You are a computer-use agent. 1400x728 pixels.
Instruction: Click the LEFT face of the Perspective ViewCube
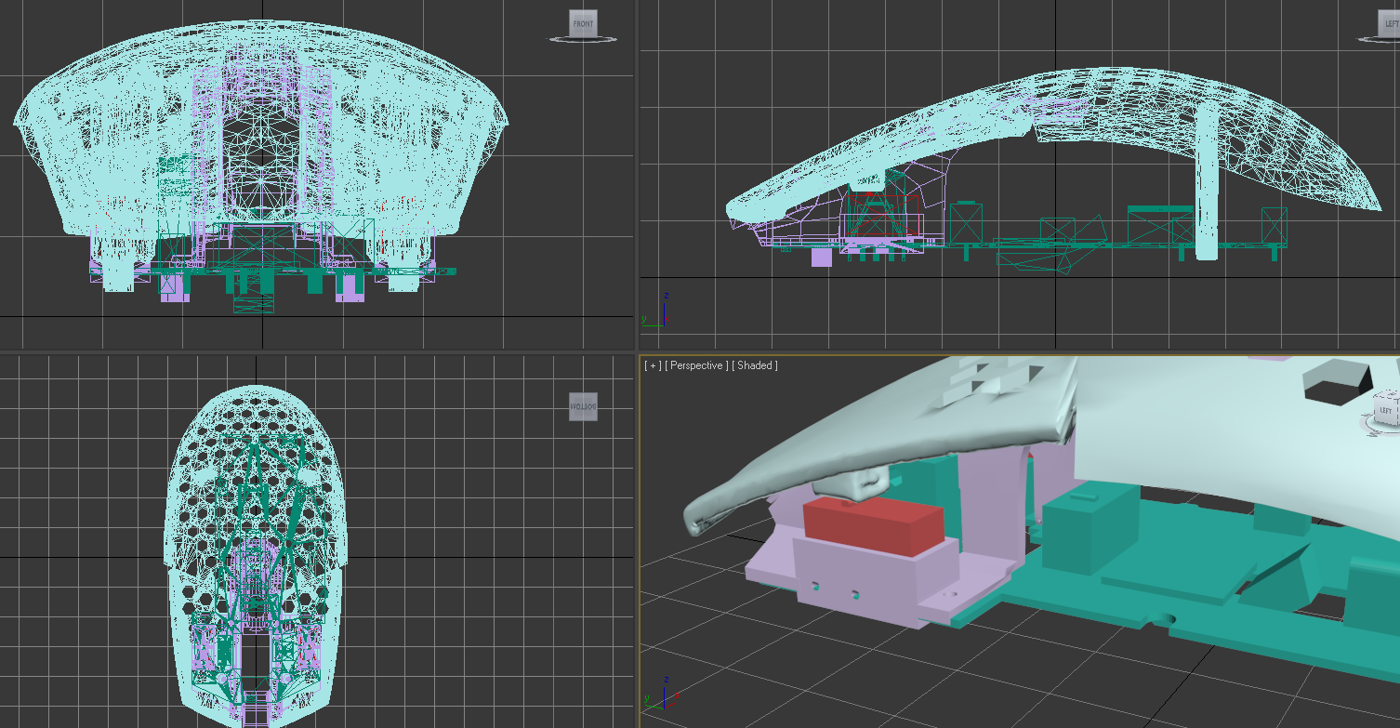[1385, 410]
